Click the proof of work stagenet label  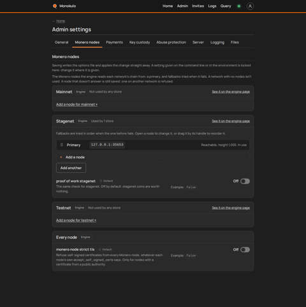tap(76, 181)
